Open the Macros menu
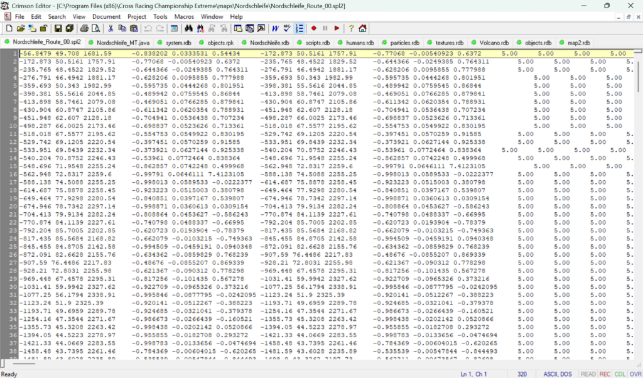 pos(184,17)
